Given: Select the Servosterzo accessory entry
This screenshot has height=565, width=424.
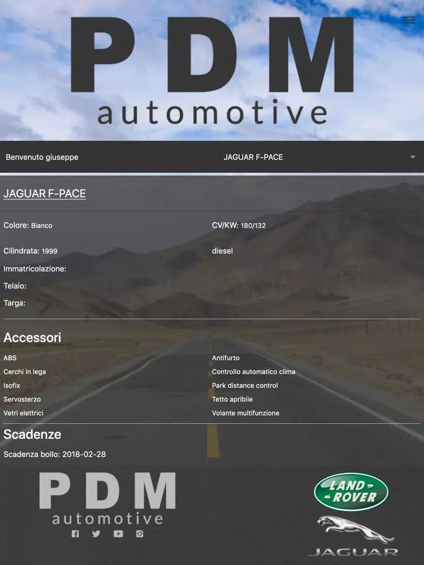Looking at the screenshot, I should point(22,399).
